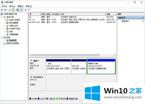Click the 磁盘管理 disk icon in the tree

click(8, 40)
